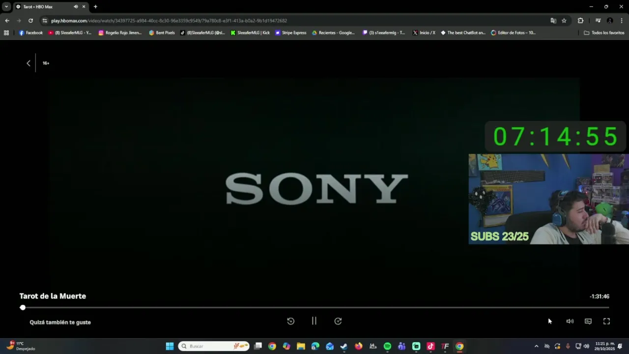The image size is (629, 354).
Task: Go back with the player's left chevron
Action: pos(29,63)
